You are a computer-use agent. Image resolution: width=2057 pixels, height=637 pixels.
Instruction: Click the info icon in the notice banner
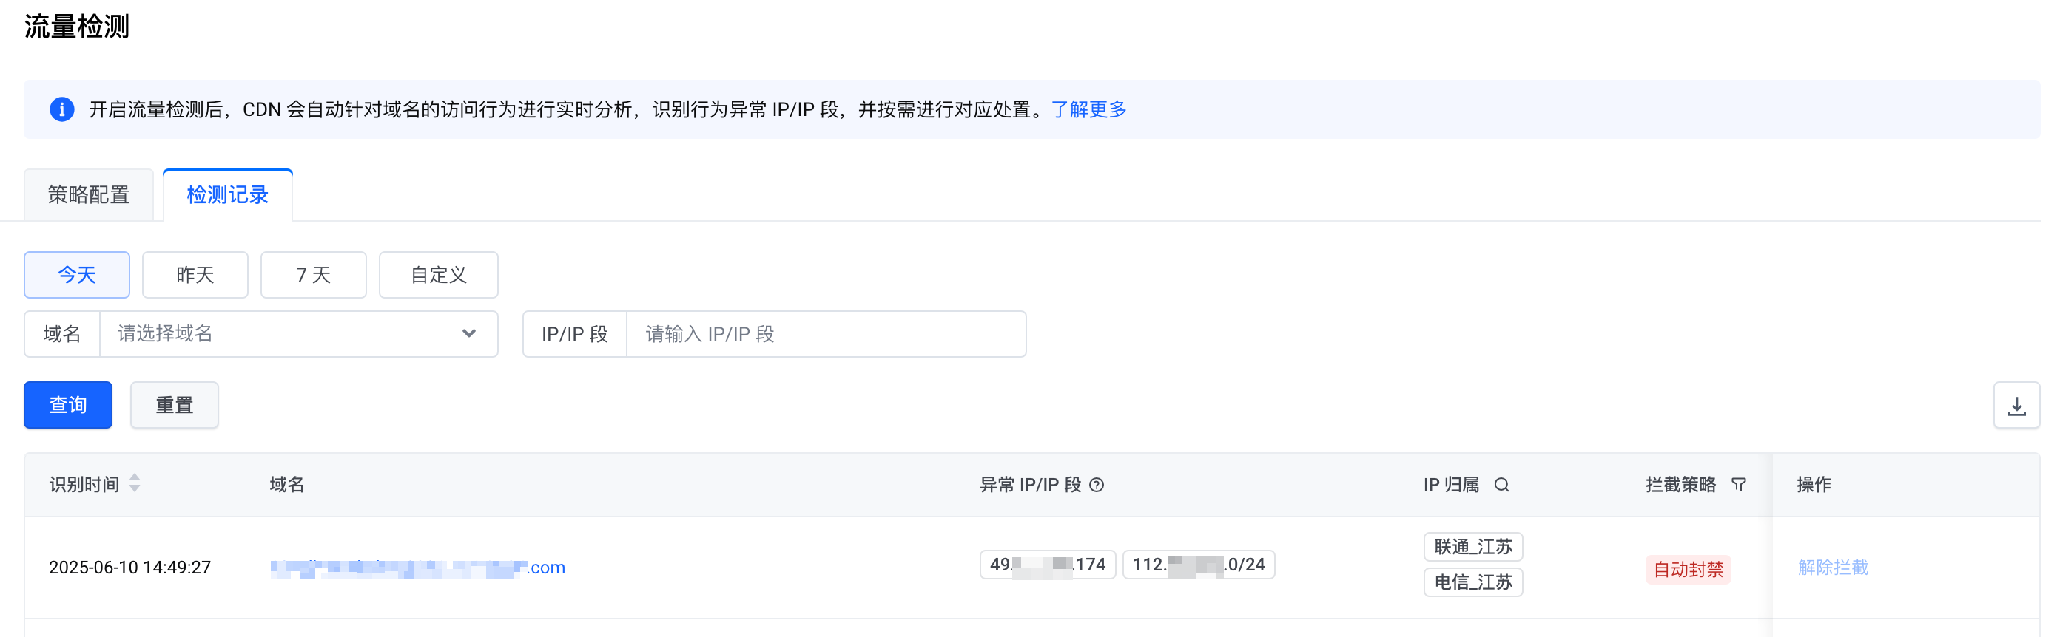62,109
